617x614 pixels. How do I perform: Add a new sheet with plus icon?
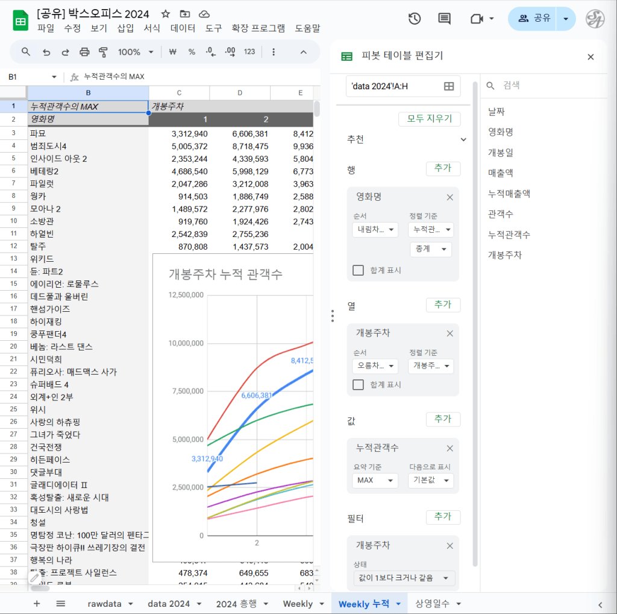[37, 604]
